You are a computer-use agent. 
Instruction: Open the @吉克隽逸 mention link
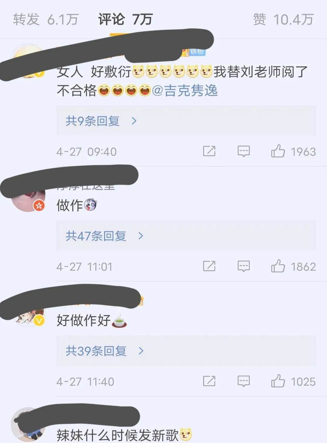(185, 90)
